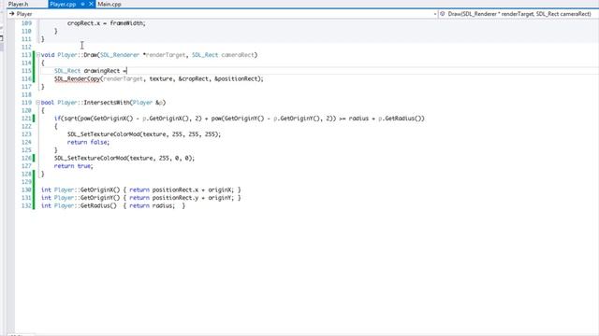Viewport: 599px width, 336px height.
Task: Close the Player.cpp tab
Action: click(91, 4)
